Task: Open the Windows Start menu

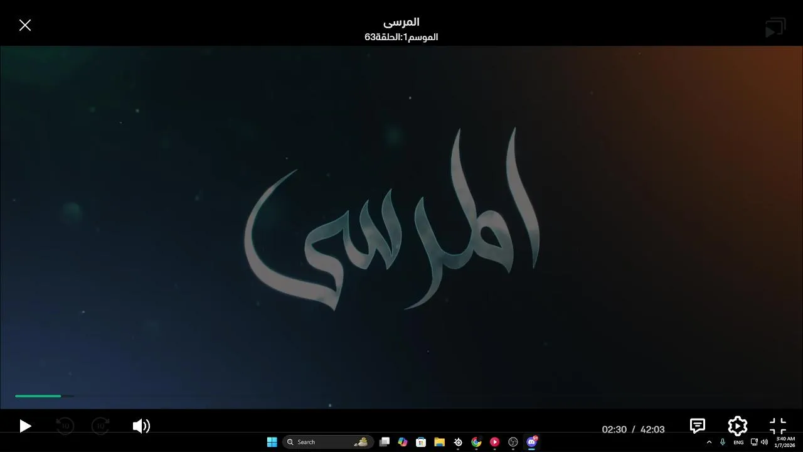Action: click(x=272, y=442)
